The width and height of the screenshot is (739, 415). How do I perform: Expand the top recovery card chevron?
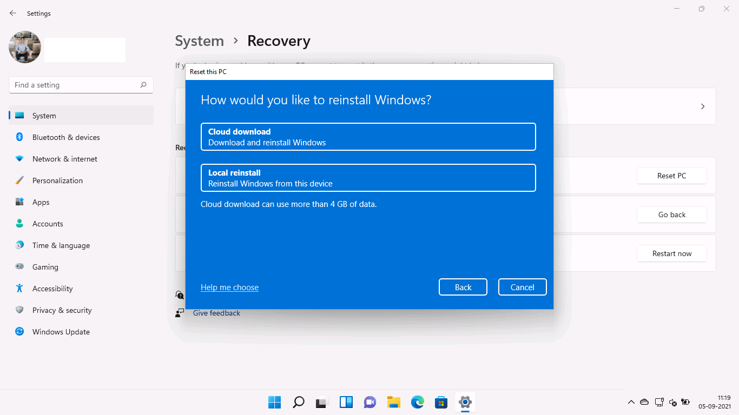703,106
